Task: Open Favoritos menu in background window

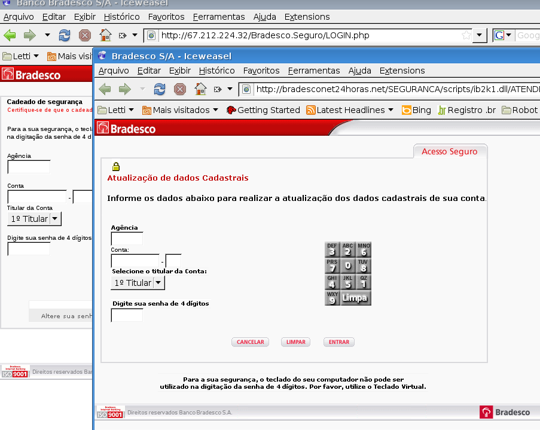Action: [x=166, y=17]
